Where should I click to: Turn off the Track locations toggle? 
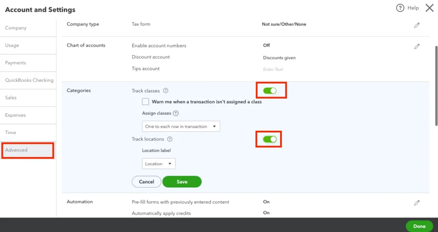[x=270, y=139]
